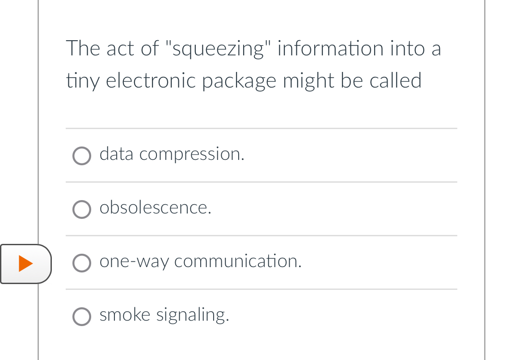Click the answer text "data compression."
Image resolution: width=523 pixels, height=360 pixels.
(x=172, y=155)
